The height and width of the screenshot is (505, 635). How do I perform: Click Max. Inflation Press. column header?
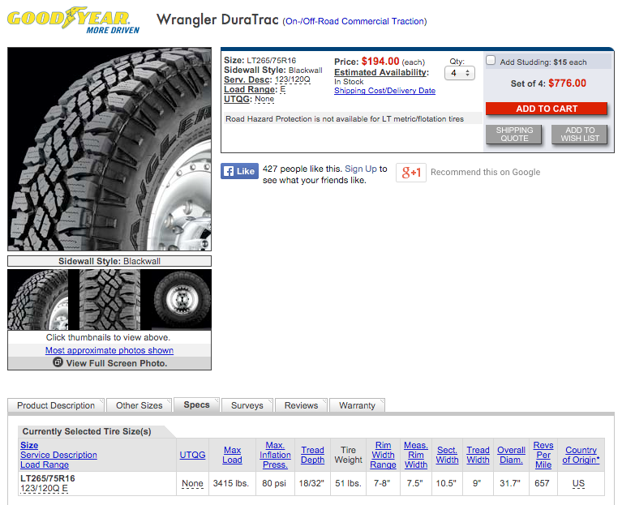pos(275,455)
